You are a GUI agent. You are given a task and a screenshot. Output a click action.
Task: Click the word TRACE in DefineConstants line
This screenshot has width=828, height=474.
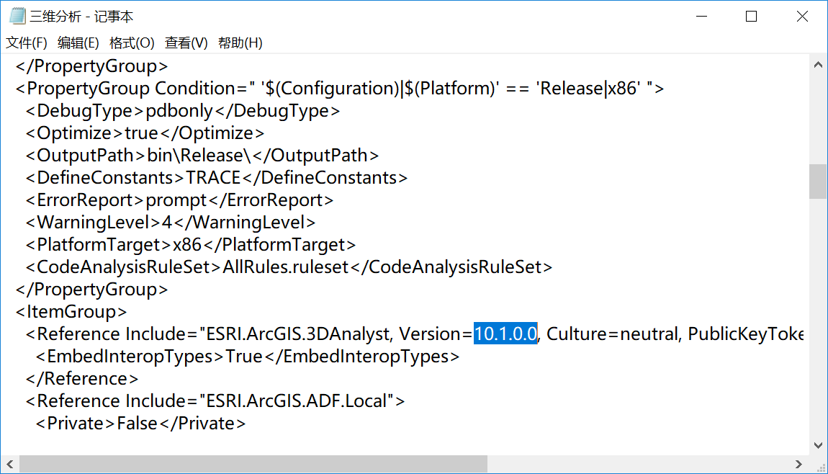[213, 178]
